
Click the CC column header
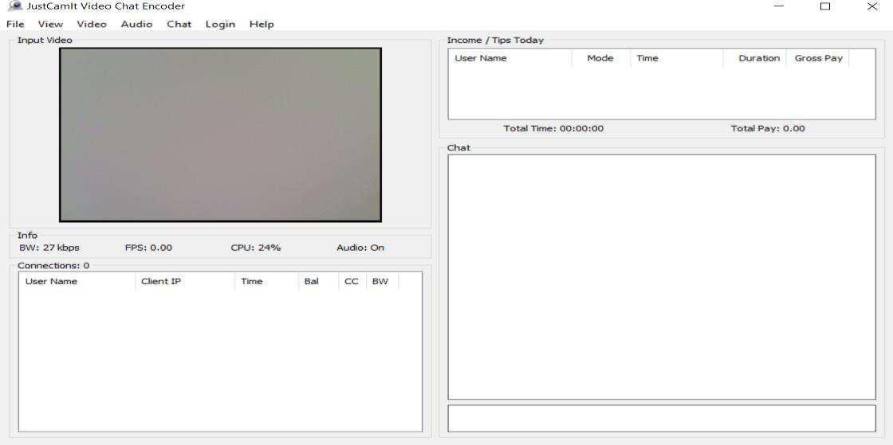pos(351,281)
